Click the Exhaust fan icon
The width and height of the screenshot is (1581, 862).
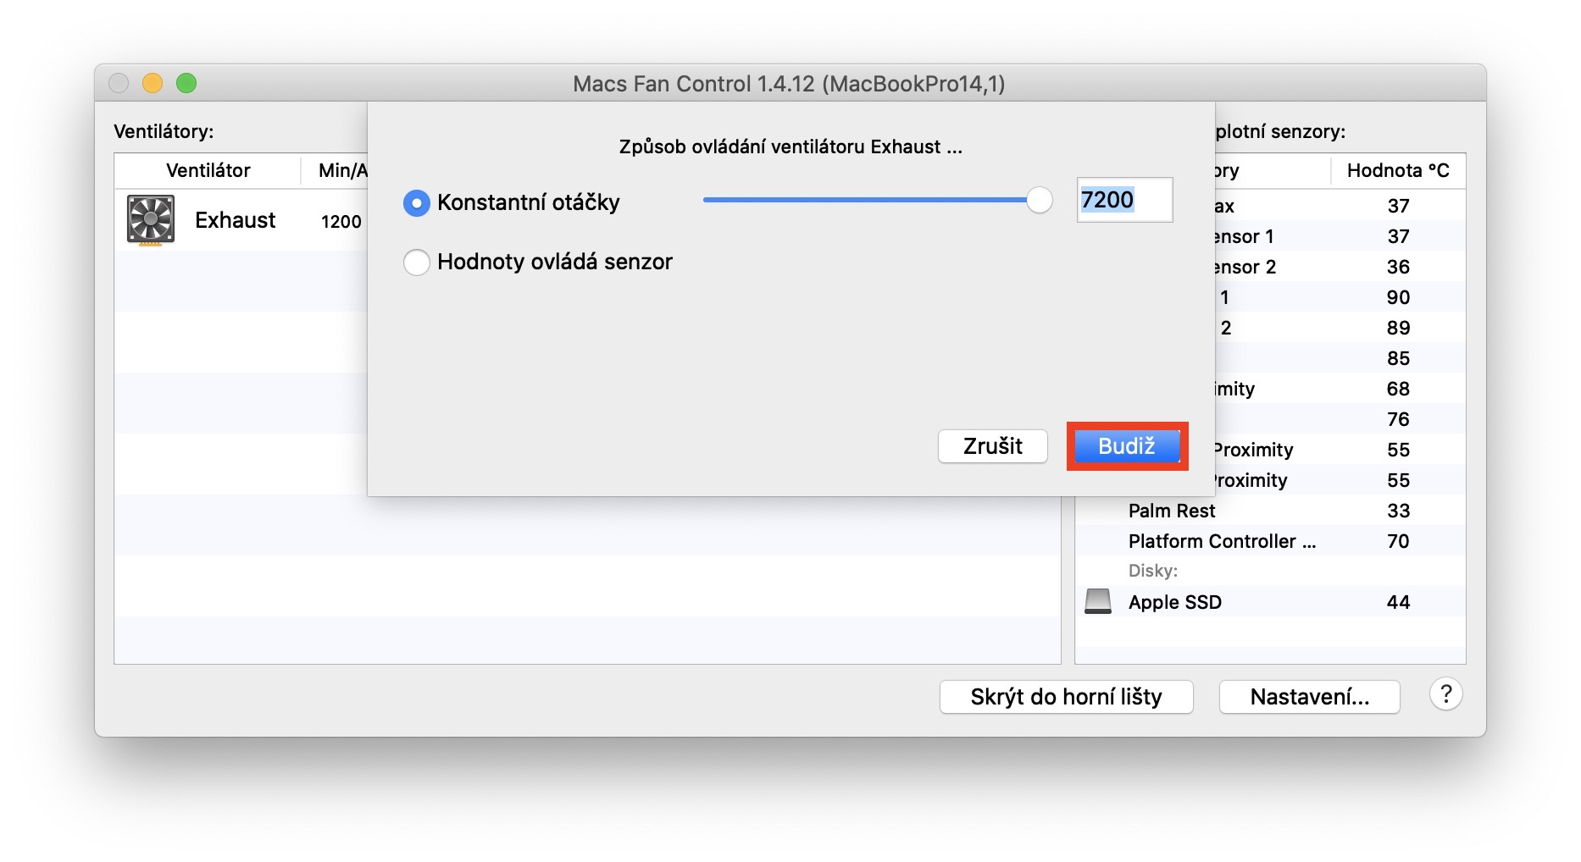coord(151,219)
